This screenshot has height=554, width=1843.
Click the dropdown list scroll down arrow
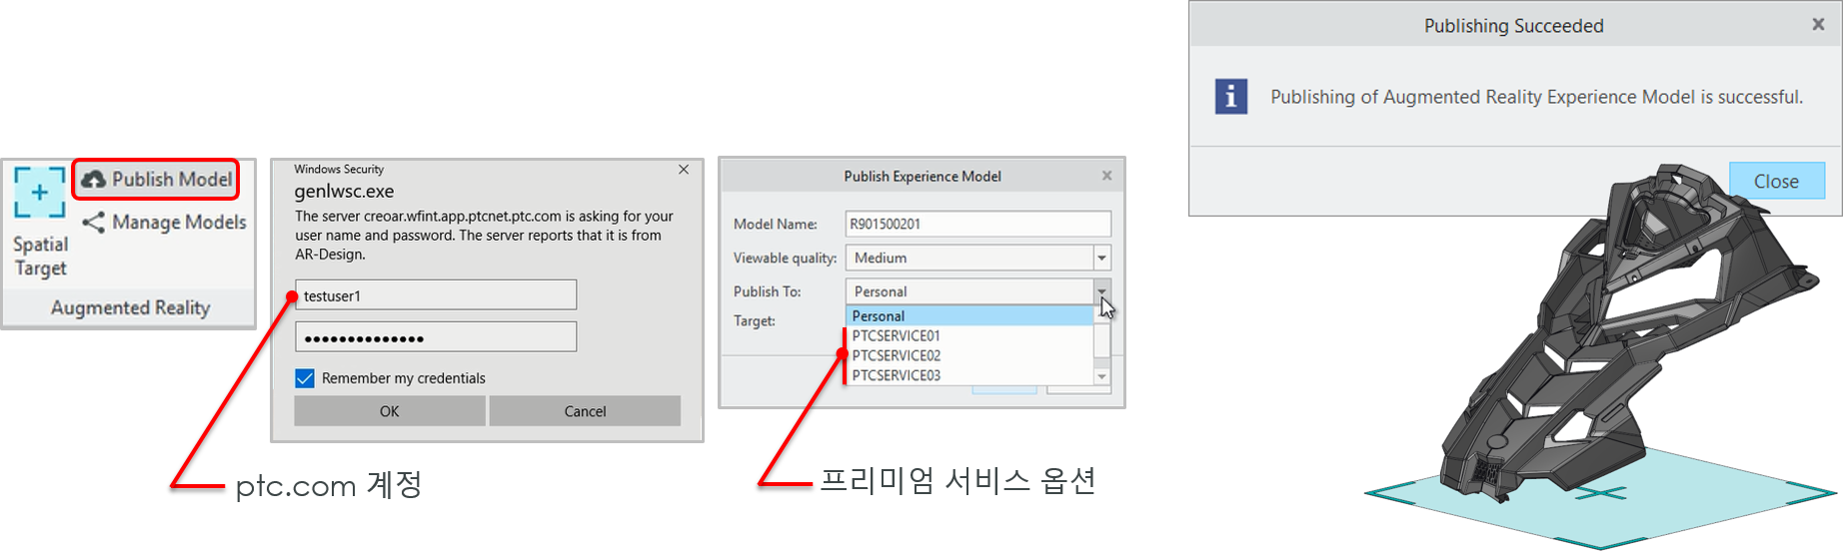1101,376
